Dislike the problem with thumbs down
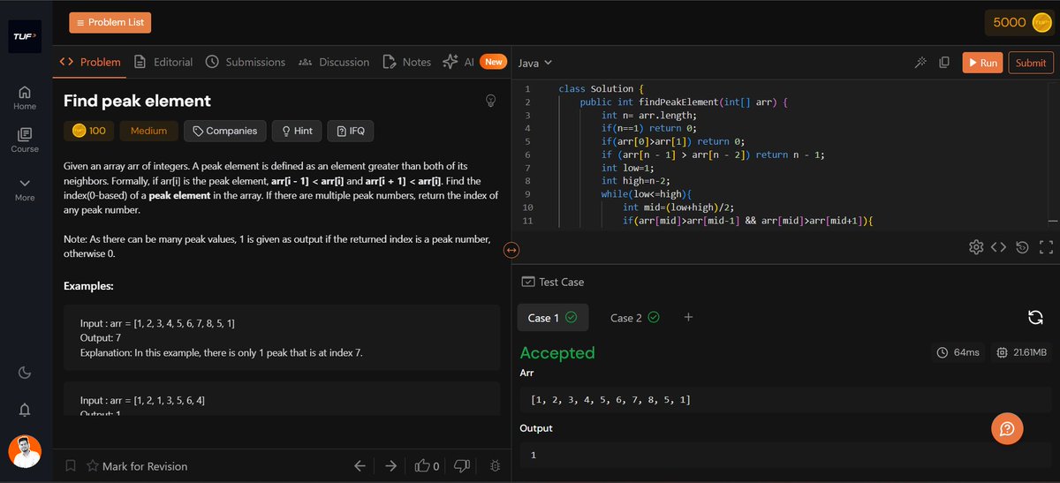This screenshot has height=483, width=1060. 461,466
